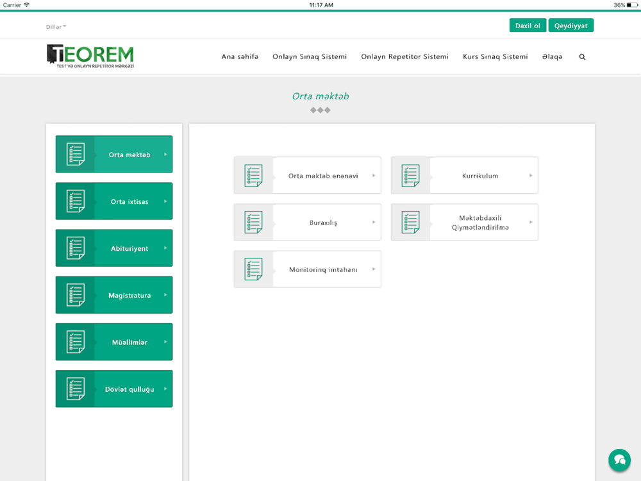The width and height of the screenshot is (641, 481).
Task: Click the document icon beside Məktəbdaxili Qiymətləndirilmə
Action: click(410, 222)
